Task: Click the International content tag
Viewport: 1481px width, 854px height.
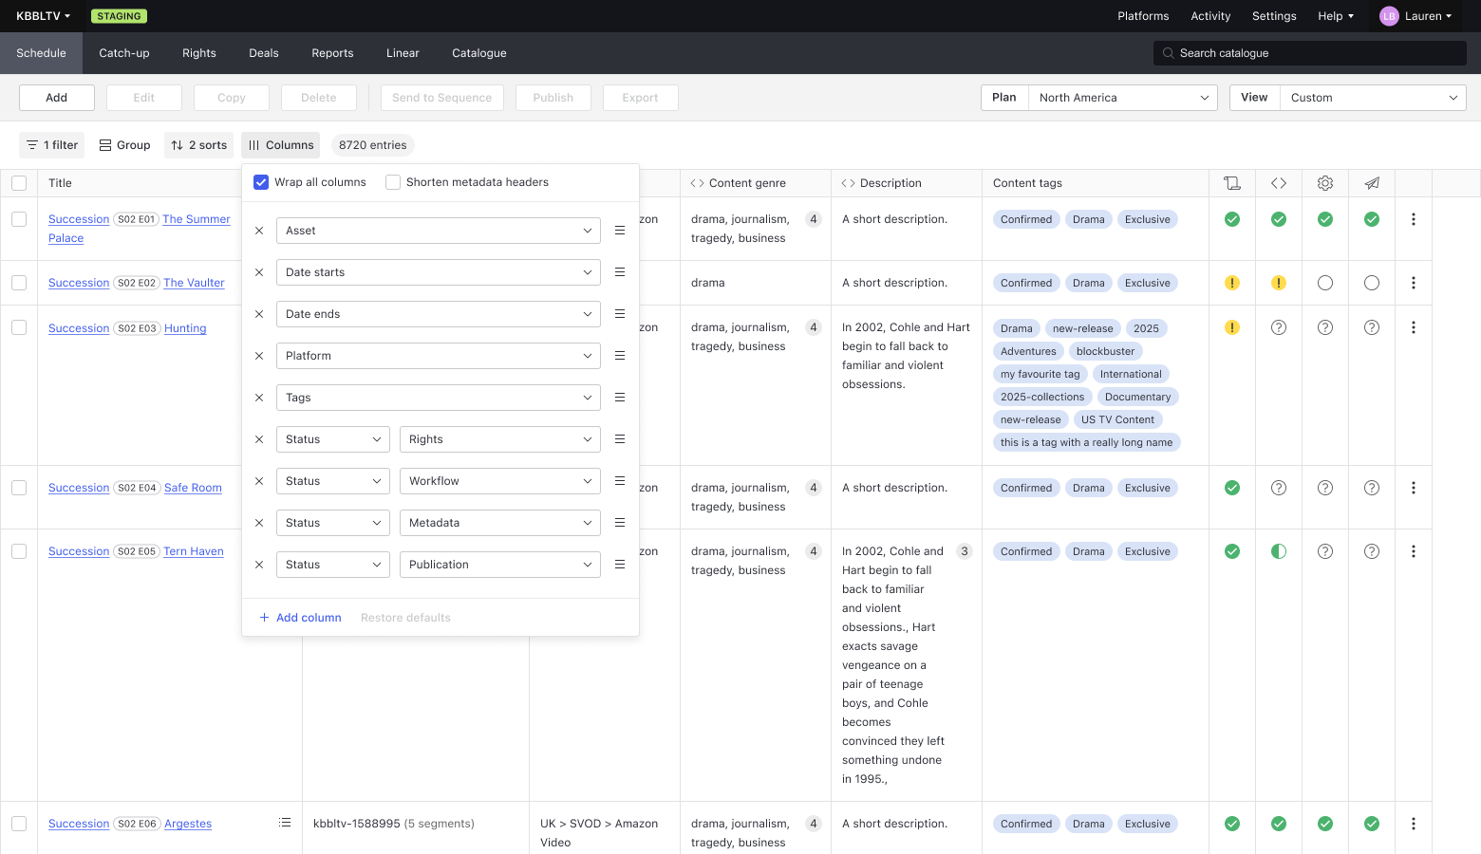Action: [x=1131, y=374]
